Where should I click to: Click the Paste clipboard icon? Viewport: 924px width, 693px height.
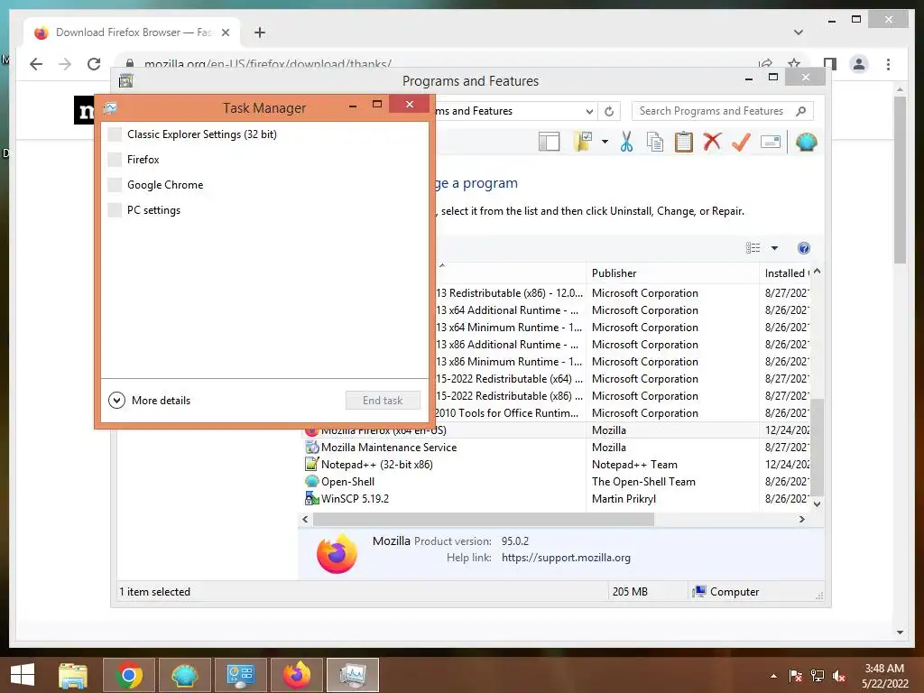pos(684,142)
